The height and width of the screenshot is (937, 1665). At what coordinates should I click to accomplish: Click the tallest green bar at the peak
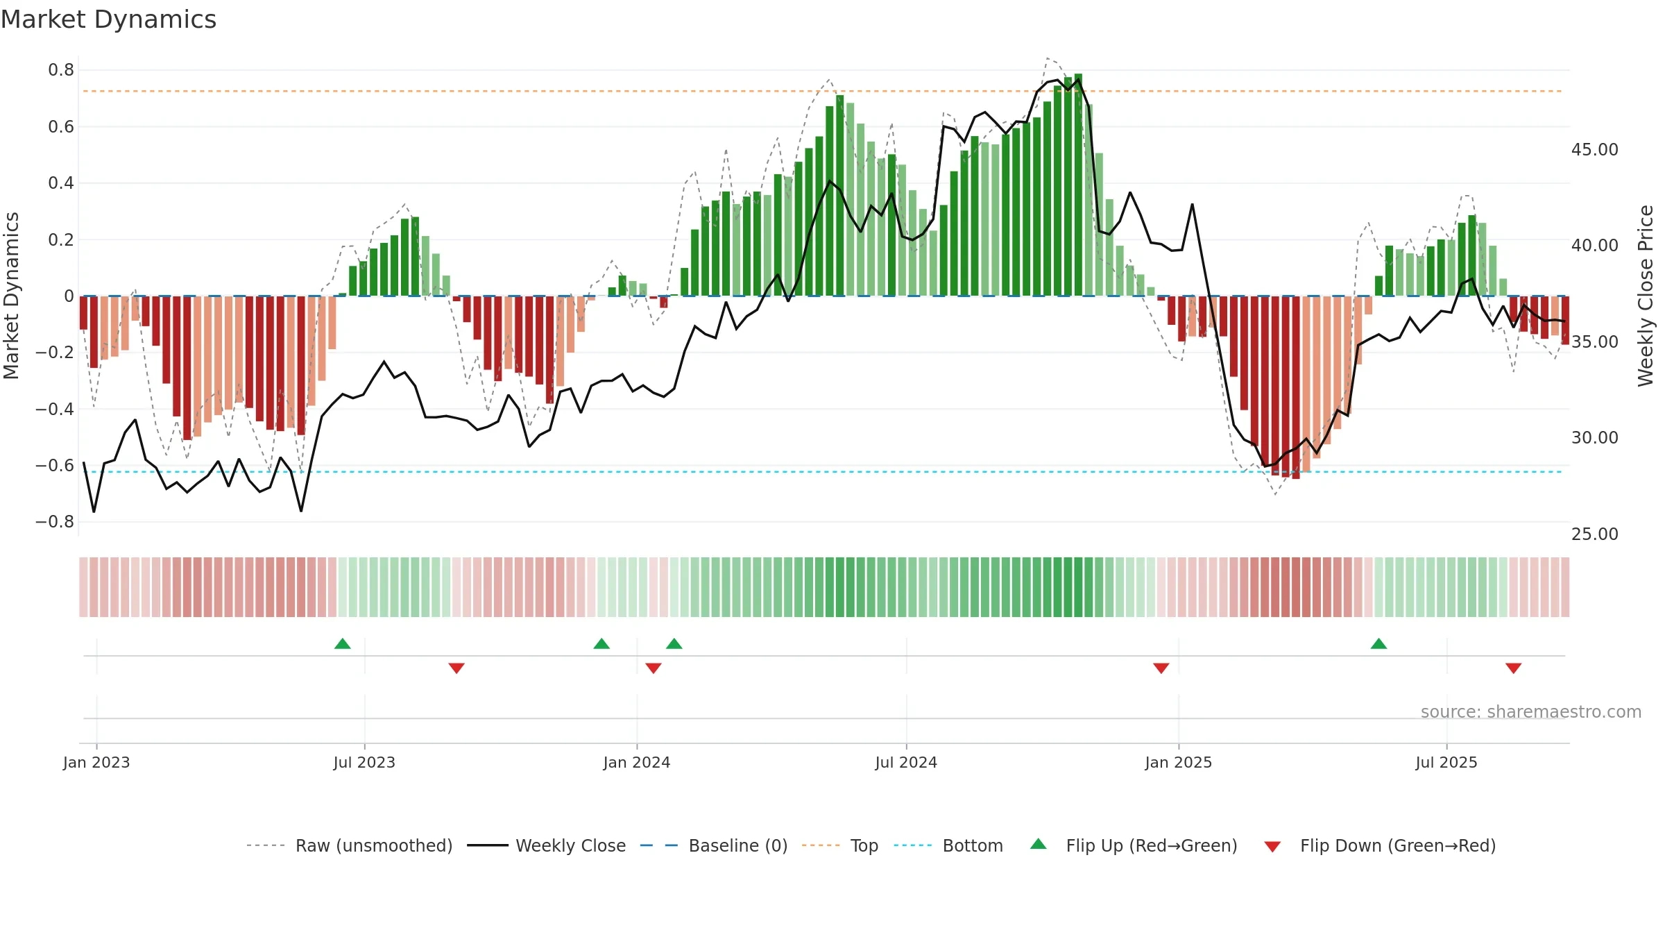tap(1078, 185)
